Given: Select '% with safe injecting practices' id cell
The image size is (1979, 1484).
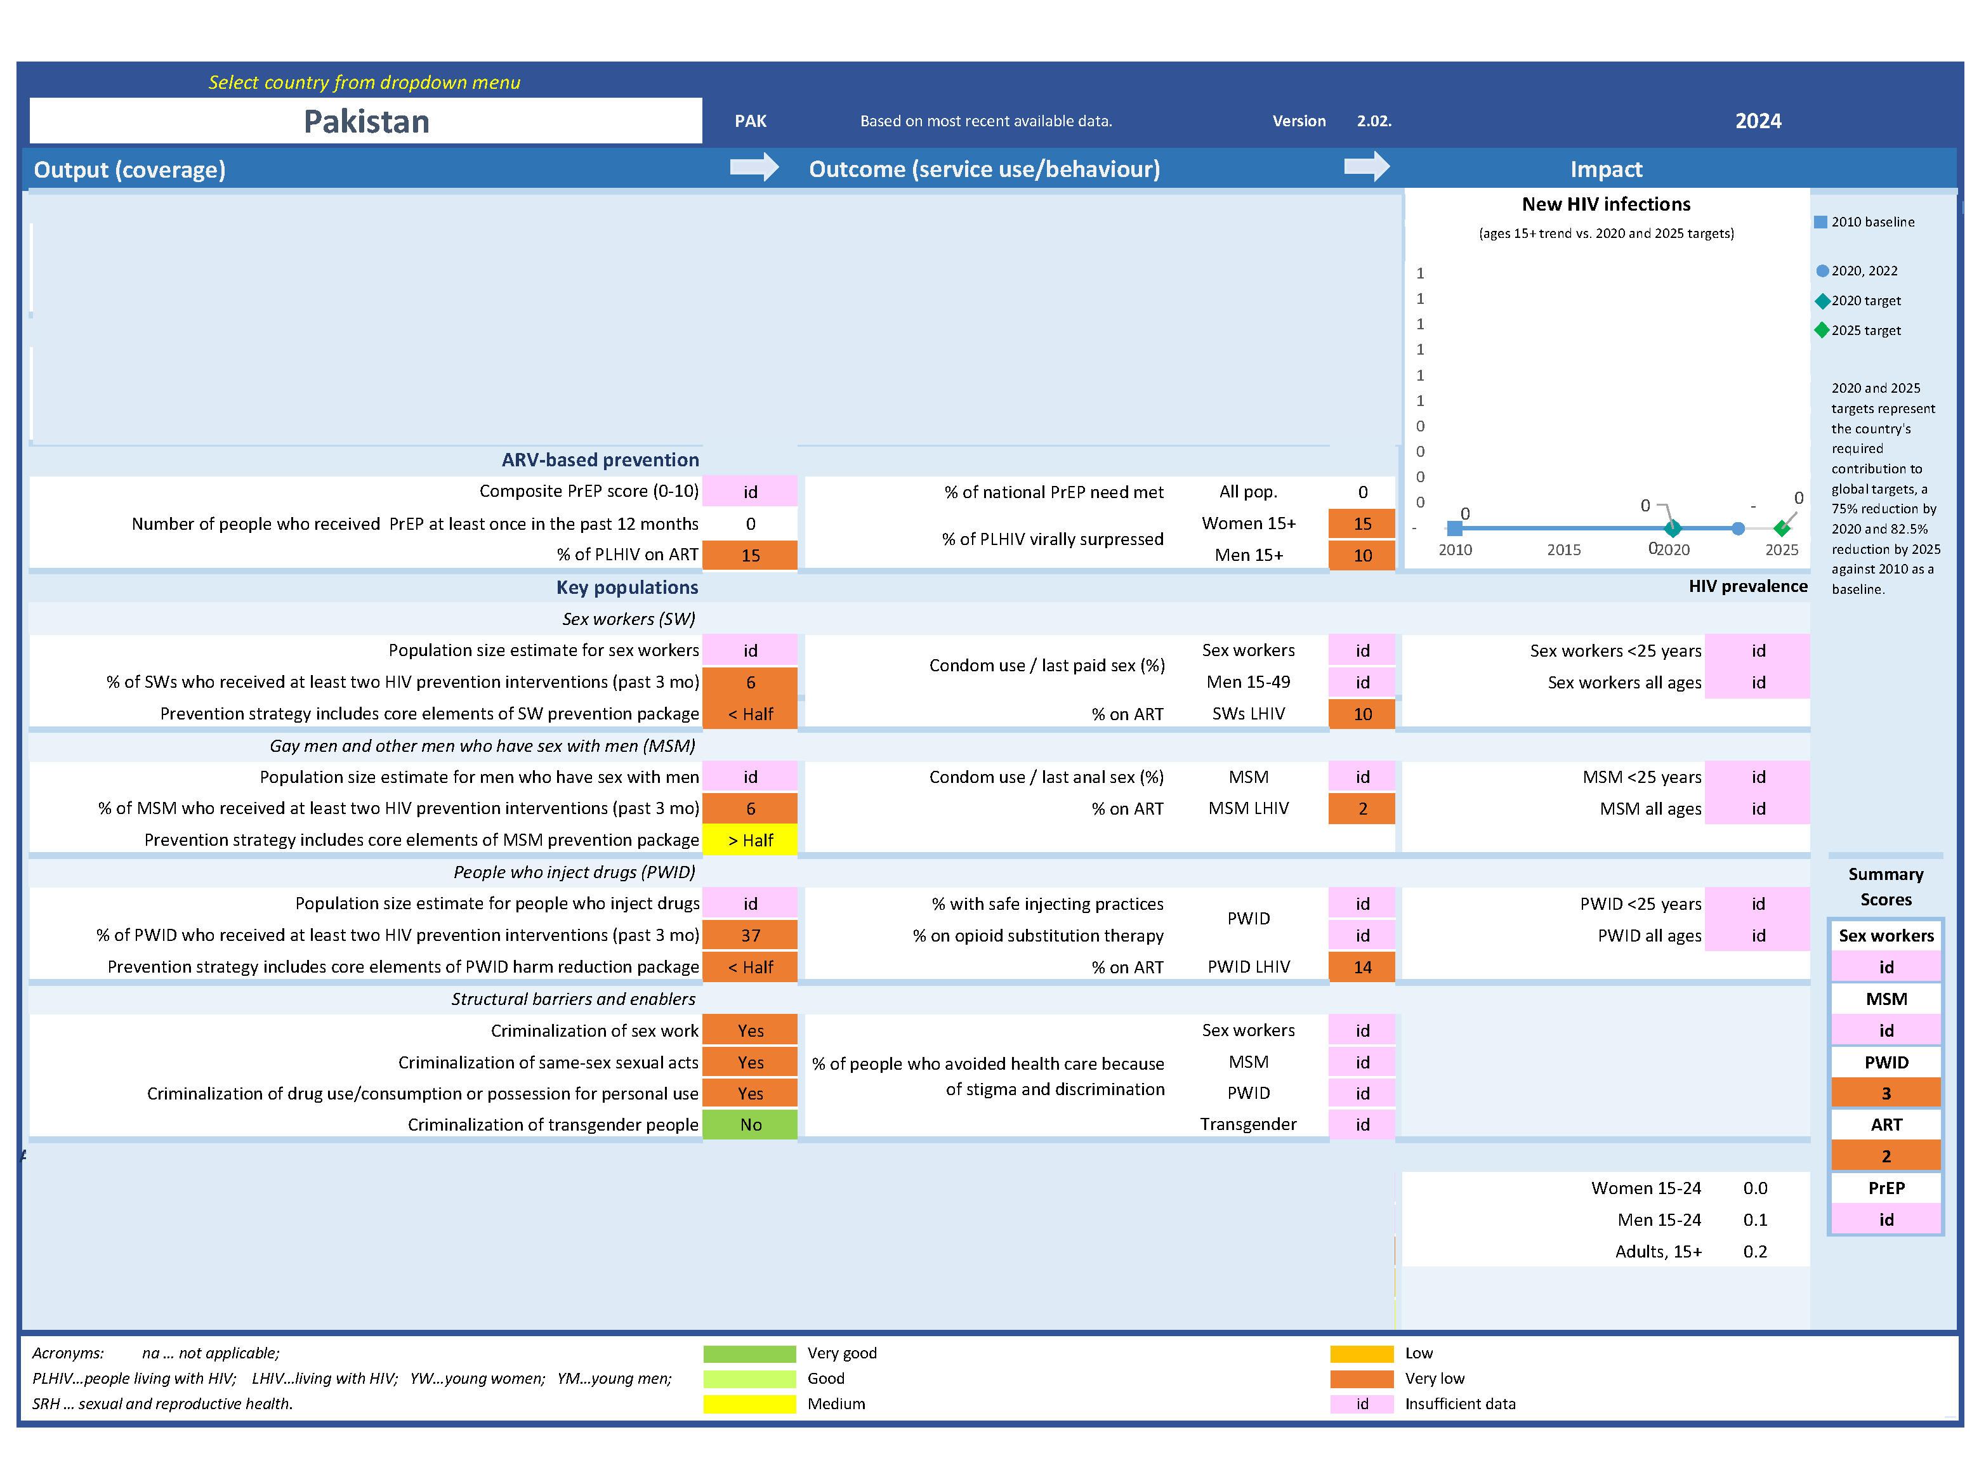Looking at the screenshot, I should click(1362, 903).
